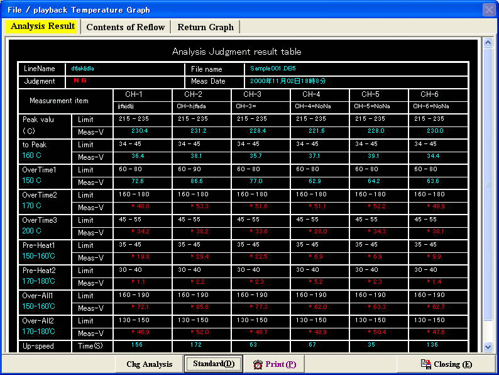Click OverTime3 value 28.0

(318, 232)
